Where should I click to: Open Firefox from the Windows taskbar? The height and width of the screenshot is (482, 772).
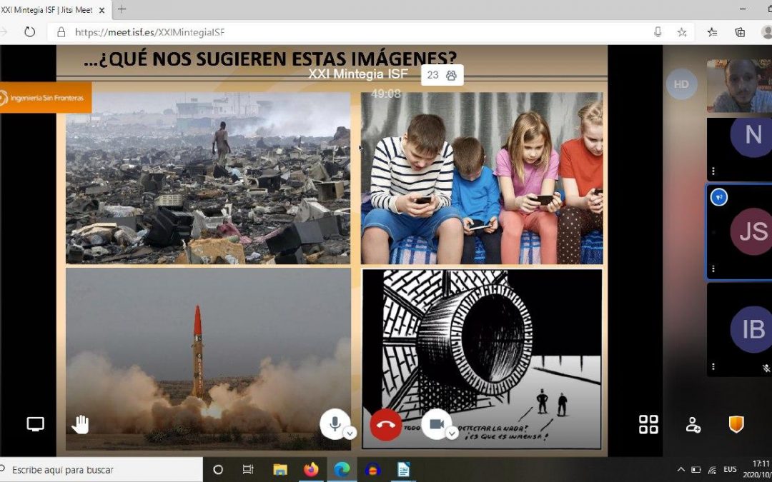(311, 469)
